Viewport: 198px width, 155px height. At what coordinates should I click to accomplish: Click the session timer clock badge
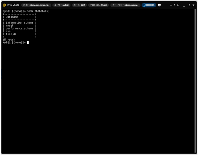click(149, 5)
